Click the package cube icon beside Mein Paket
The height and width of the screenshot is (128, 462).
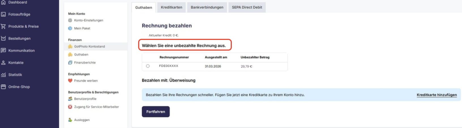click(x=70, y=28)
